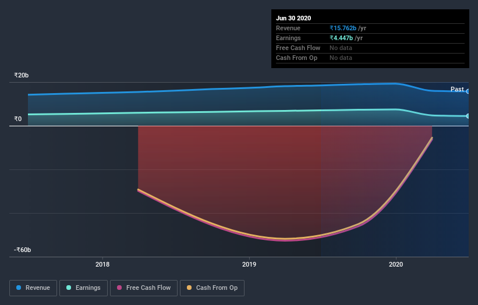
Task: Click the 2018 x-axis label
Action: click(102, 264)
